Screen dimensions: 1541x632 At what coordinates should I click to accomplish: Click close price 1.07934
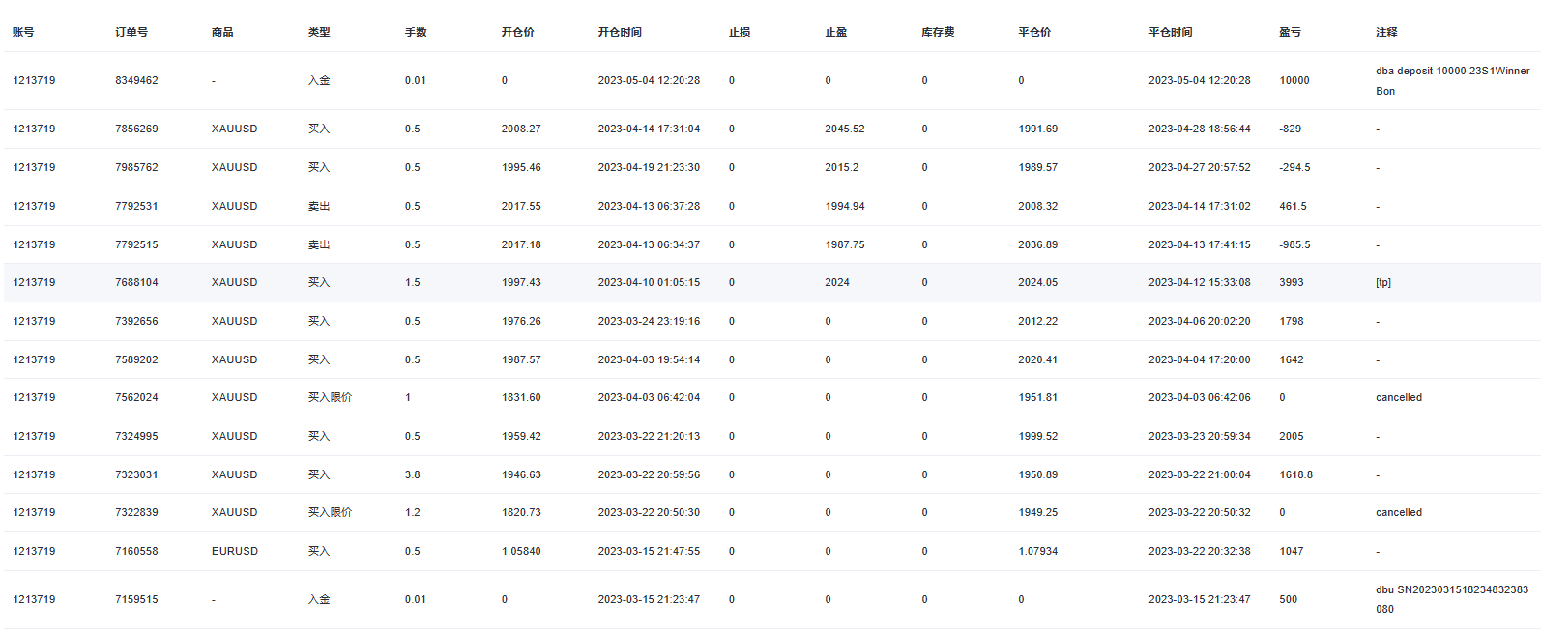(x=1037, y=551)
